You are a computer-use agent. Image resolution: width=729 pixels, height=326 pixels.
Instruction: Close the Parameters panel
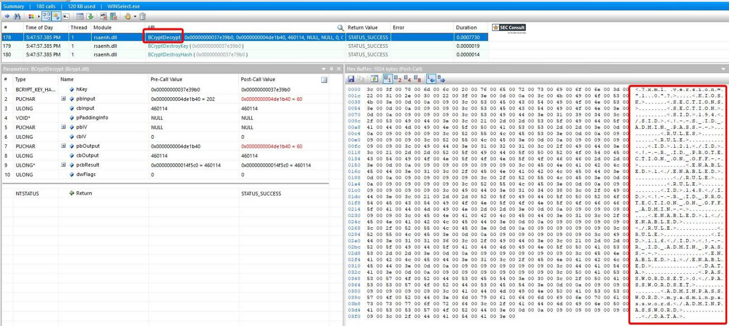pos(339,69)
